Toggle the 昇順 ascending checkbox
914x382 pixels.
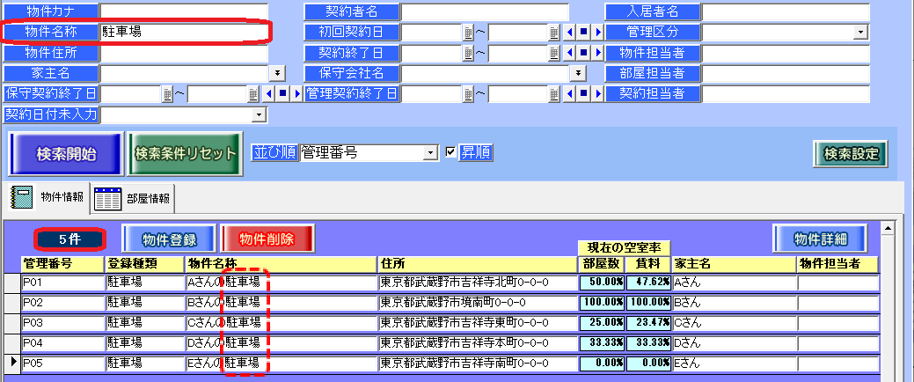click(451, 152)
